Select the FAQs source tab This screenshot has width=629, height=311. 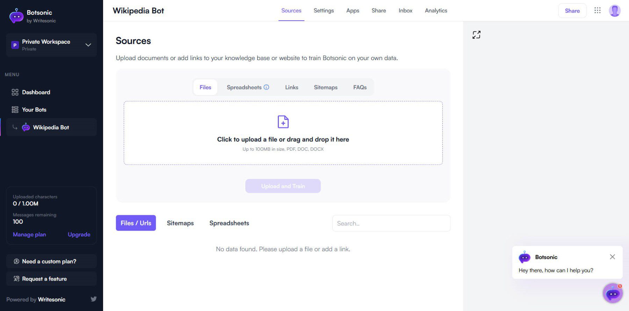360,87
